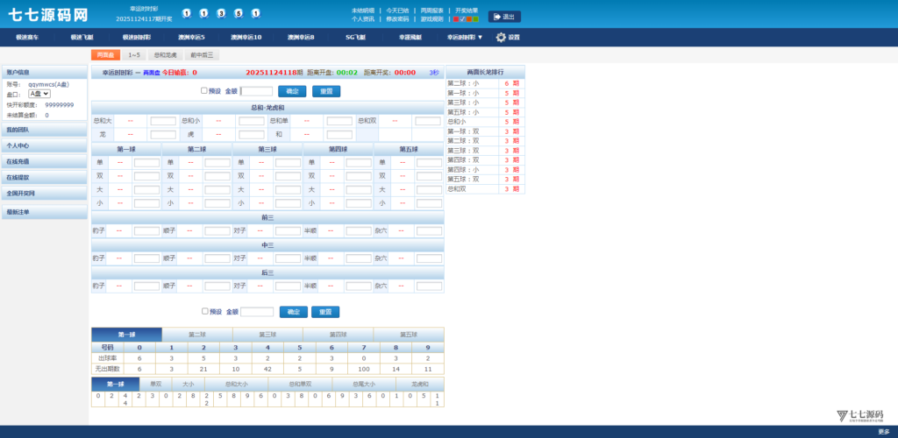Screen dimensions: 898x438
Task: Open the 两周报表 link
Action: 431,11
